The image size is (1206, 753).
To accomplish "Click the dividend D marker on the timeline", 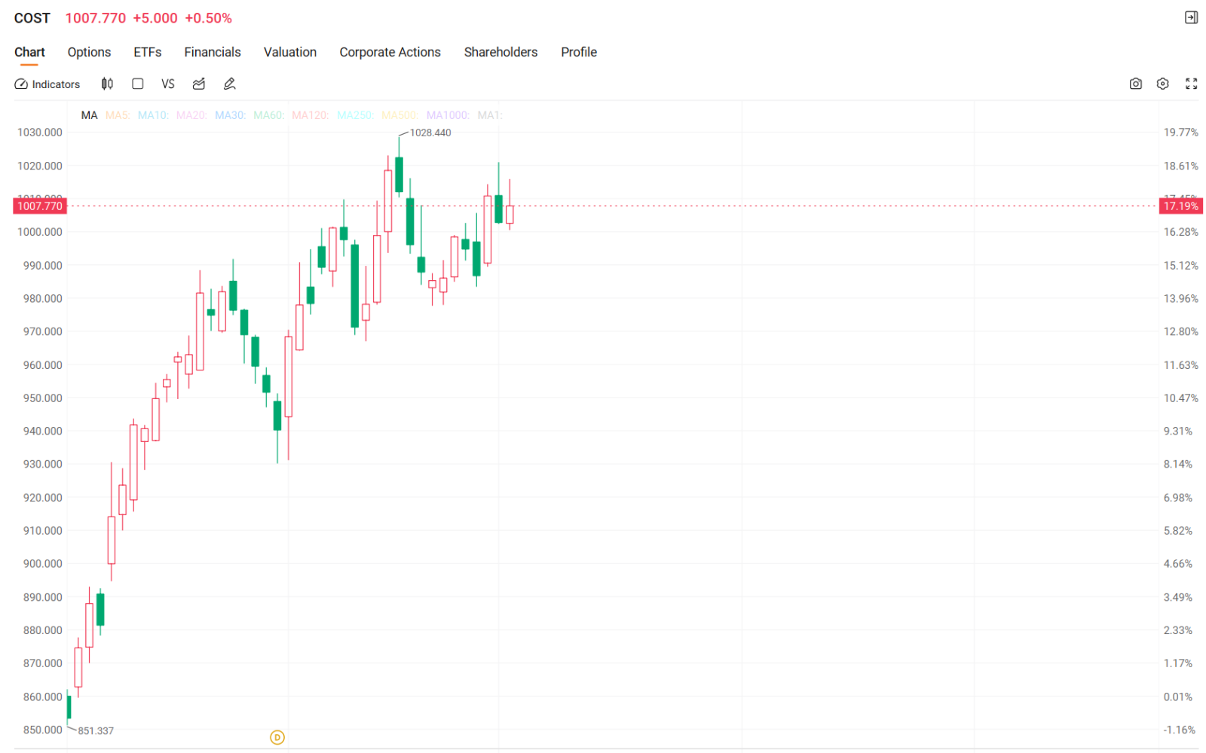I will coord(277,737).
